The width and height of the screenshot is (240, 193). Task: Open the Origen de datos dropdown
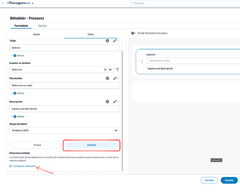click(64, 130)
